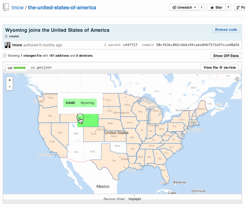245x207 pixels.
Task: Click Show Diff Stats button
Action: 226,56
